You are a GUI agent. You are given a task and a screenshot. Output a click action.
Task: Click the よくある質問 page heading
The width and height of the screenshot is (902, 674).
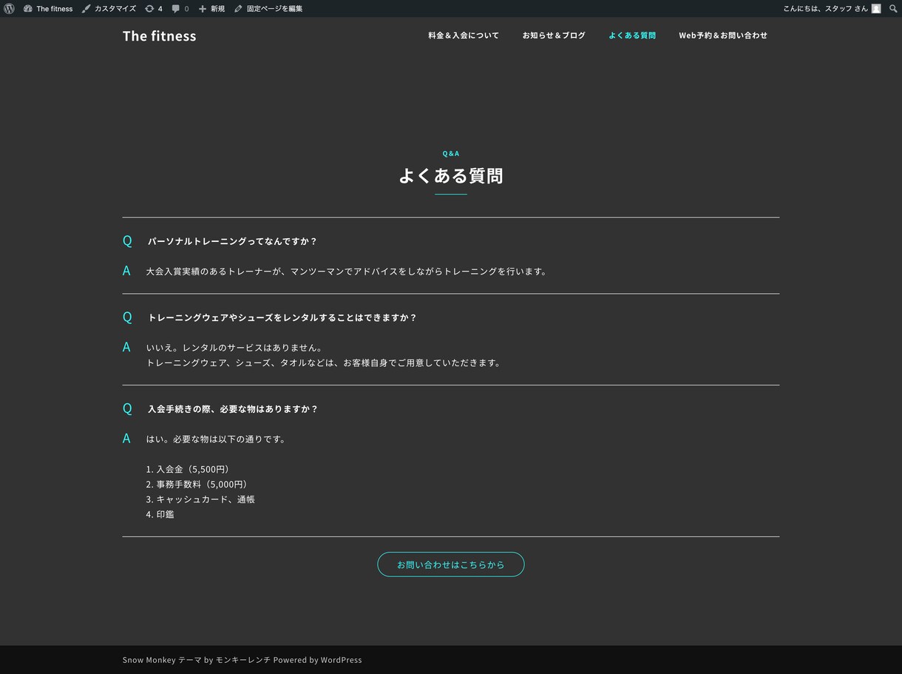pyautogui.click(x=451, y=175)
